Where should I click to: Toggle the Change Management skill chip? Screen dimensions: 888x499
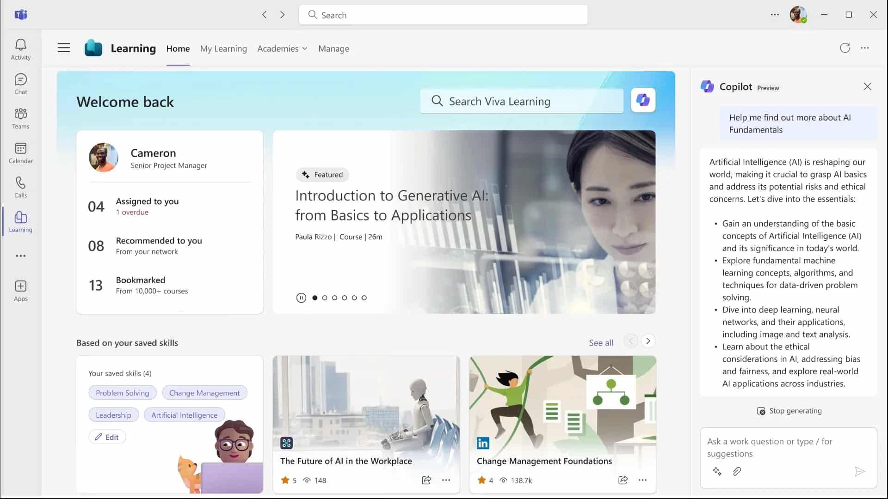click(x=204, y=393)
